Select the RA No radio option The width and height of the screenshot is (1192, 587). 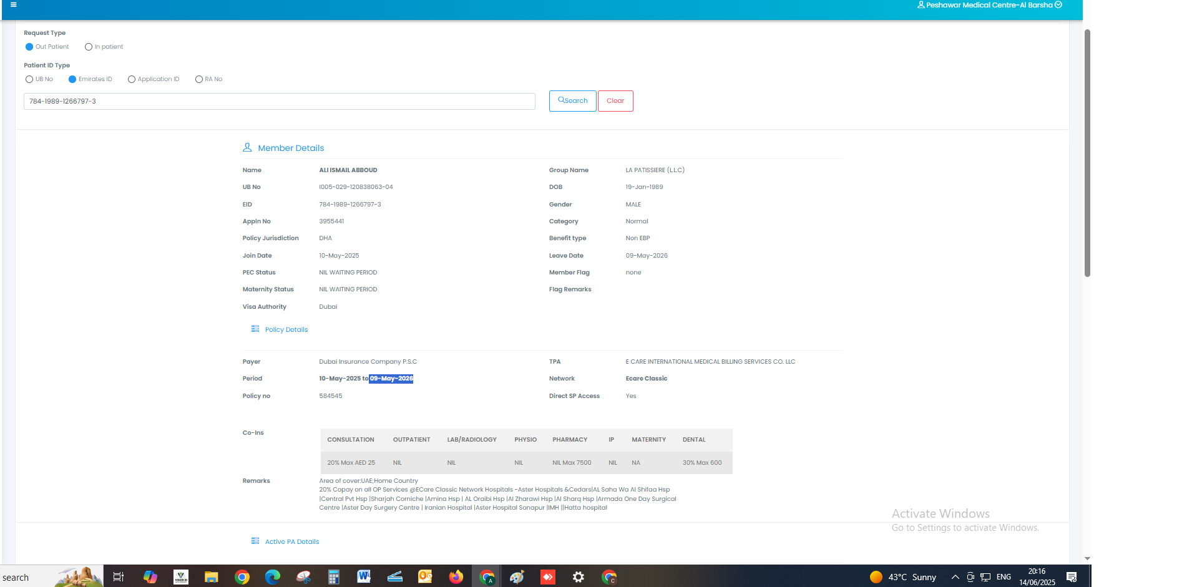199,79
